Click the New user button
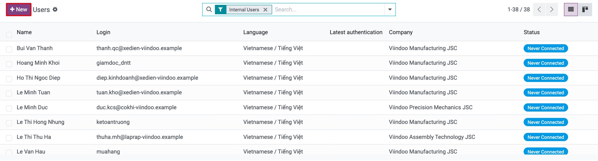The height and width of the screenshot is (161, 598). pyautogui.click(x=19, y=9)
